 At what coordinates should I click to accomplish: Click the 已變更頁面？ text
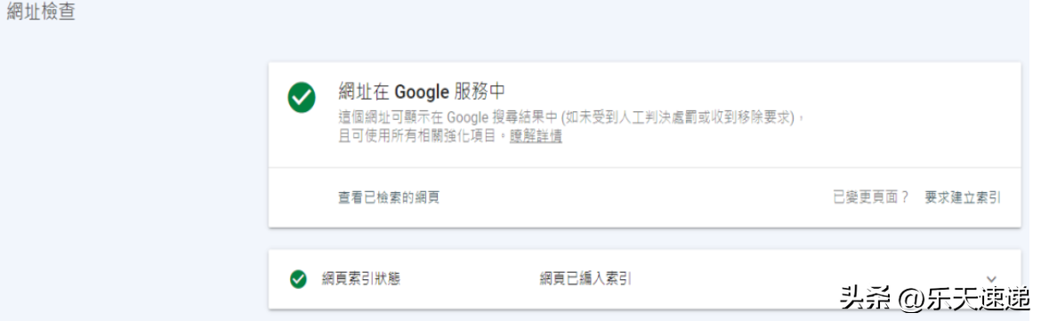click(870, 197)
